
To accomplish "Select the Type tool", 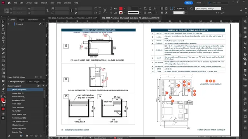I will pos(3,42).
